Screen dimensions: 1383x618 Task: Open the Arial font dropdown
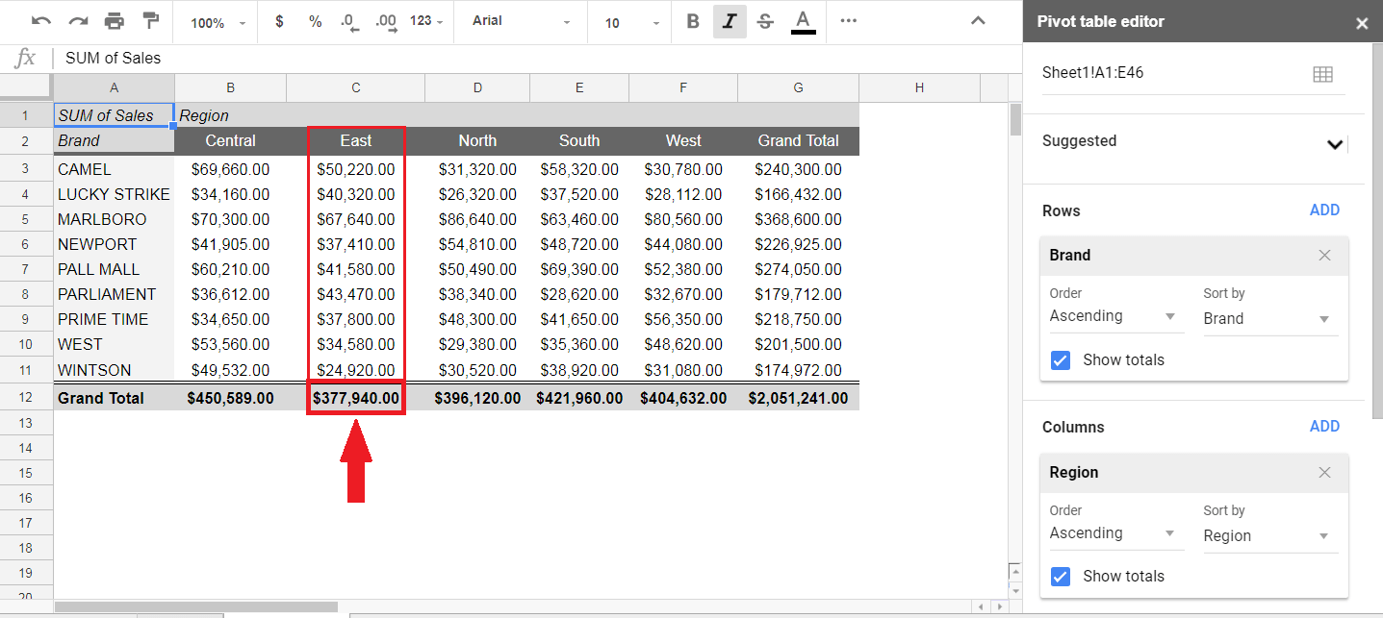[x=521, y=21]
